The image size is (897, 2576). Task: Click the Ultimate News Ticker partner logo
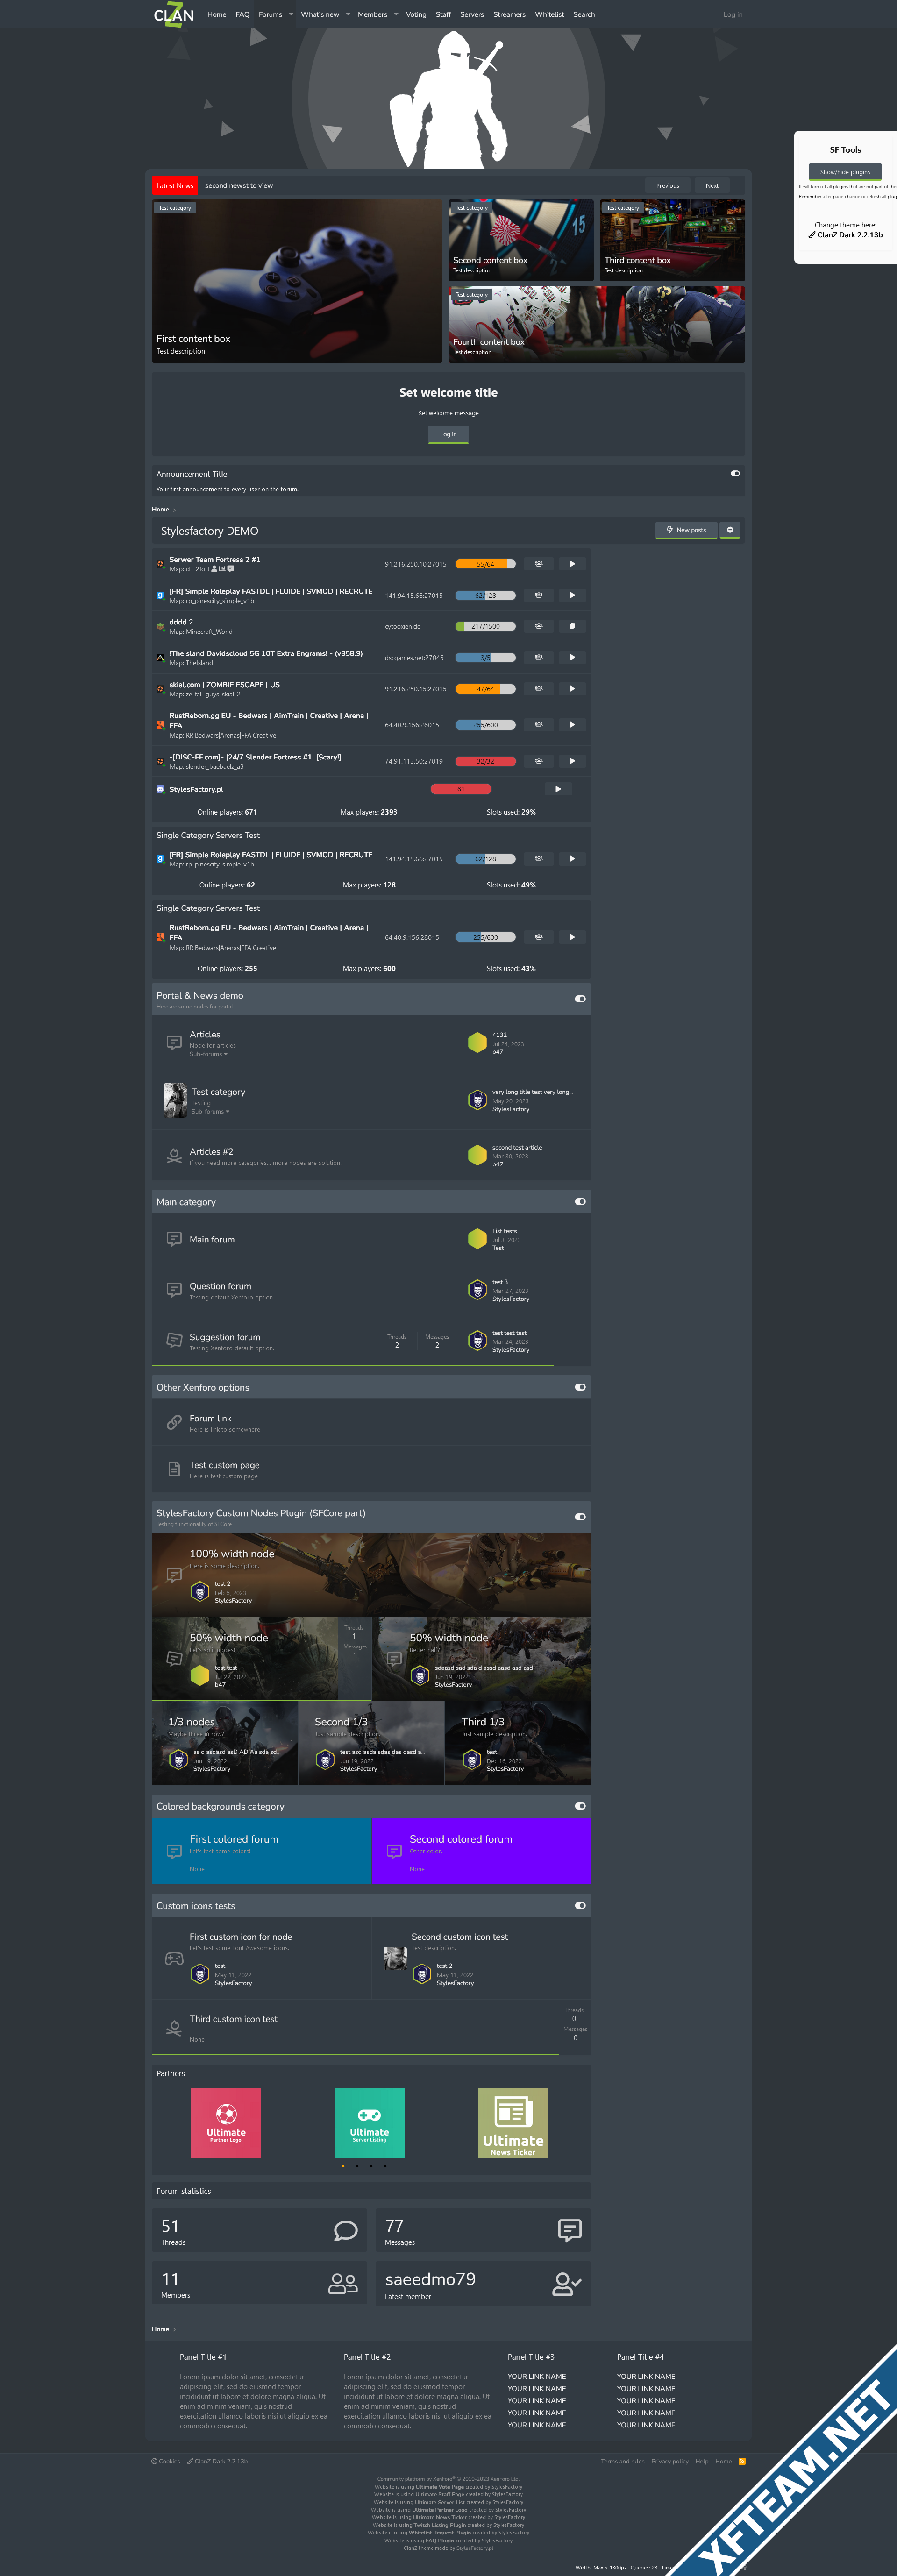click(x=513, y=2123)
